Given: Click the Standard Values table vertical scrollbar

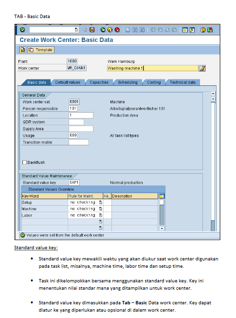Looking at the screenshot, I should point(162,212).
